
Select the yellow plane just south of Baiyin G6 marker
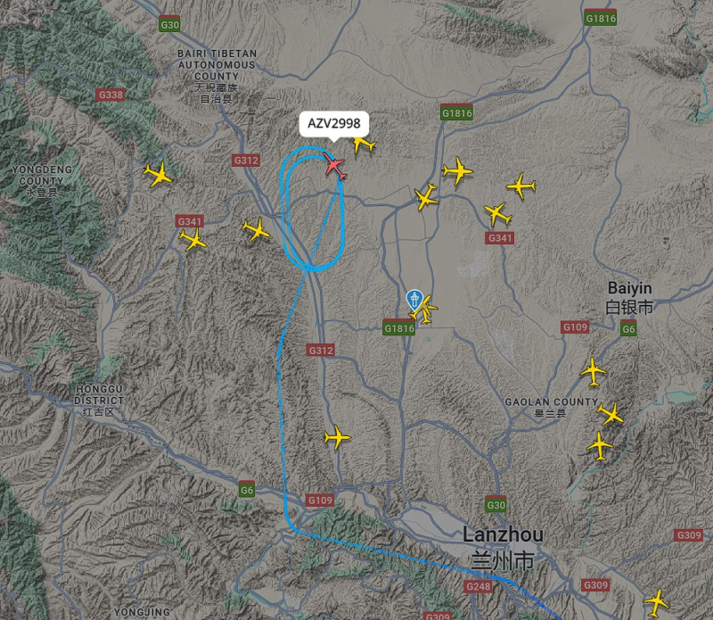pos(593,372)
